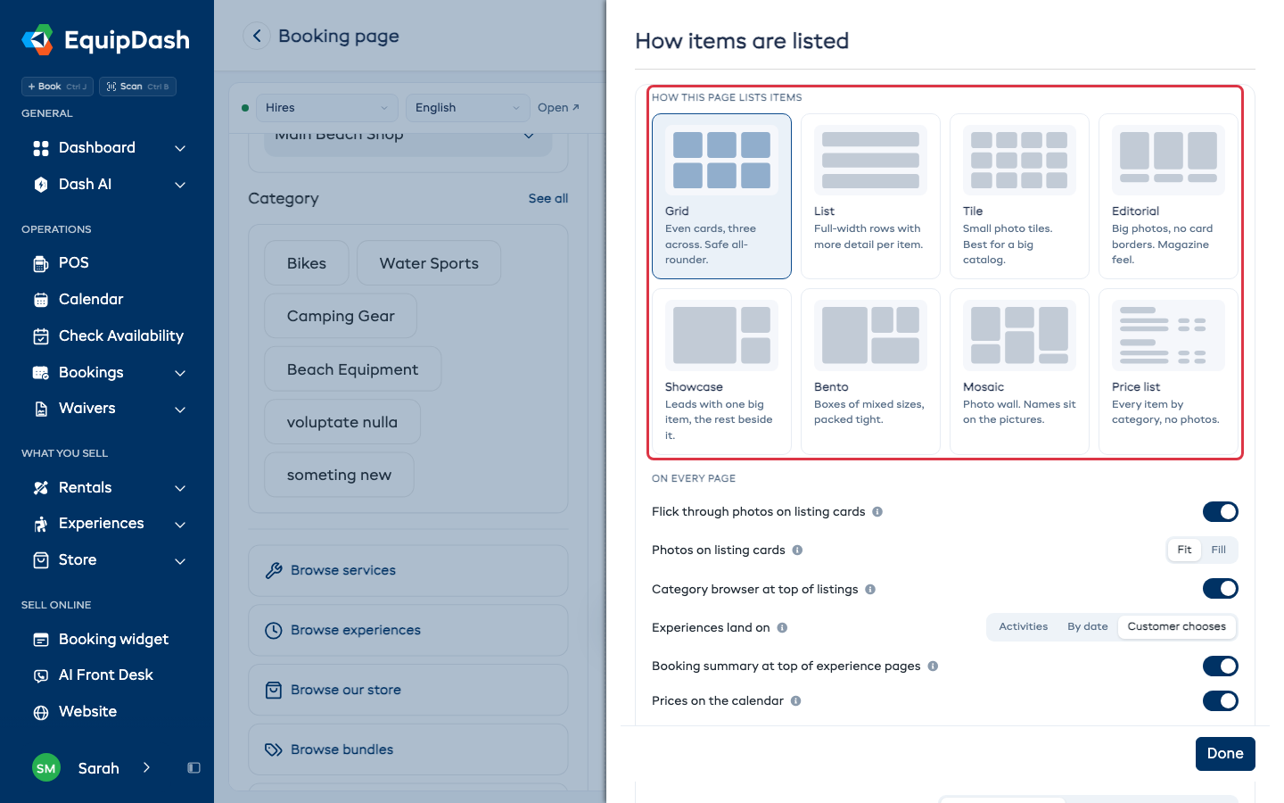Select Customer chooses option

[1177, 627]
